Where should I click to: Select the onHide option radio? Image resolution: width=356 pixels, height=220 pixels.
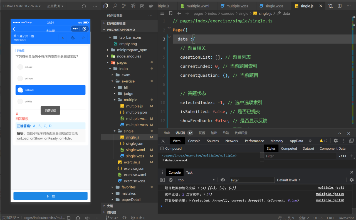point(20,102)
